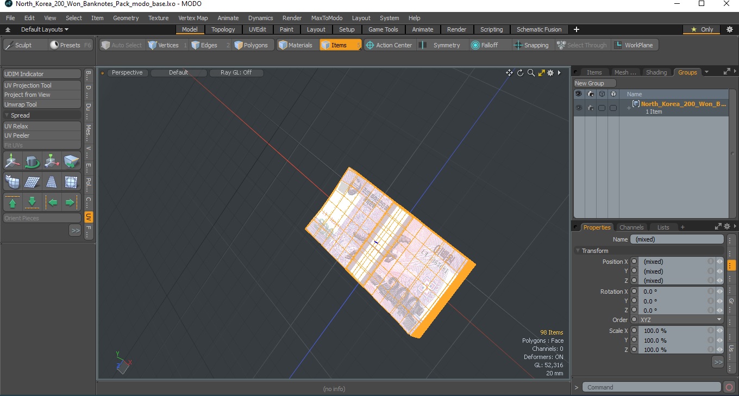
Task: Open the viewport settings gear
Action: [550, 73]
